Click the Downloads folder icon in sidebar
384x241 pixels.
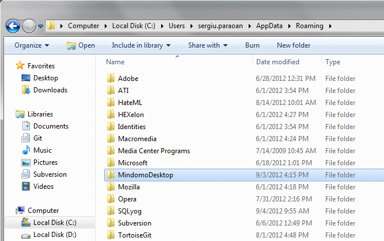(x=26, y=90)
